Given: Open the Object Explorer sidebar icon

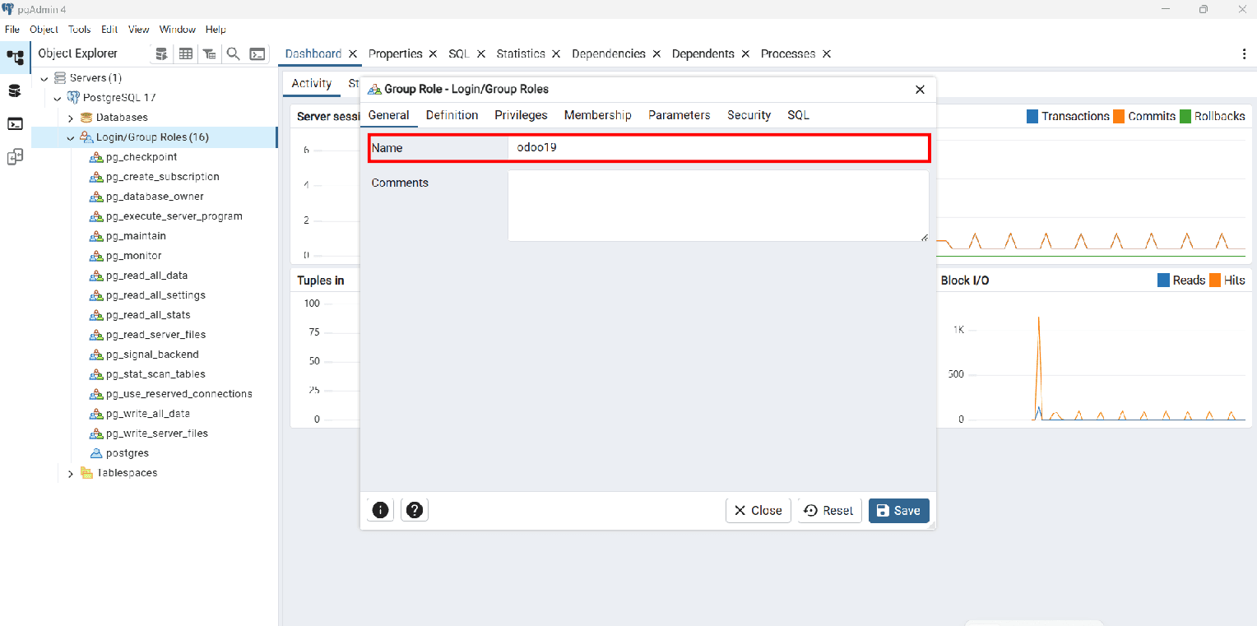Looking at the screenshot, I should tap(15, 58).
